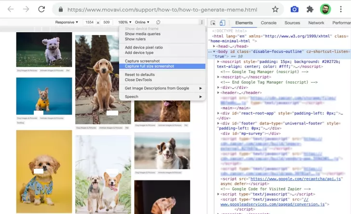Select Capture full size screenshot
This screenshot has height=214, width=351.
click(x=162, y=66)
